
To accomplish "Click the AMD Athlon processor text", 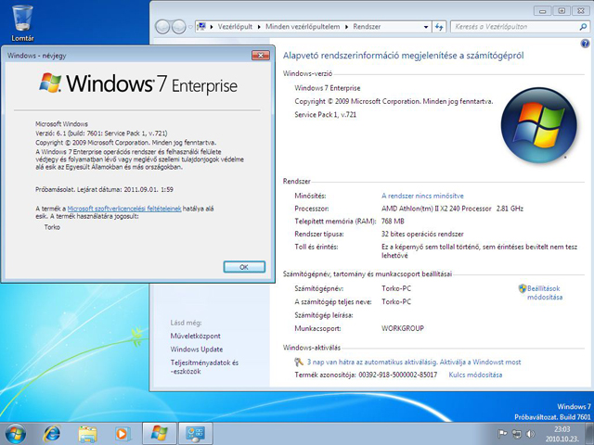I will (452, 209).
